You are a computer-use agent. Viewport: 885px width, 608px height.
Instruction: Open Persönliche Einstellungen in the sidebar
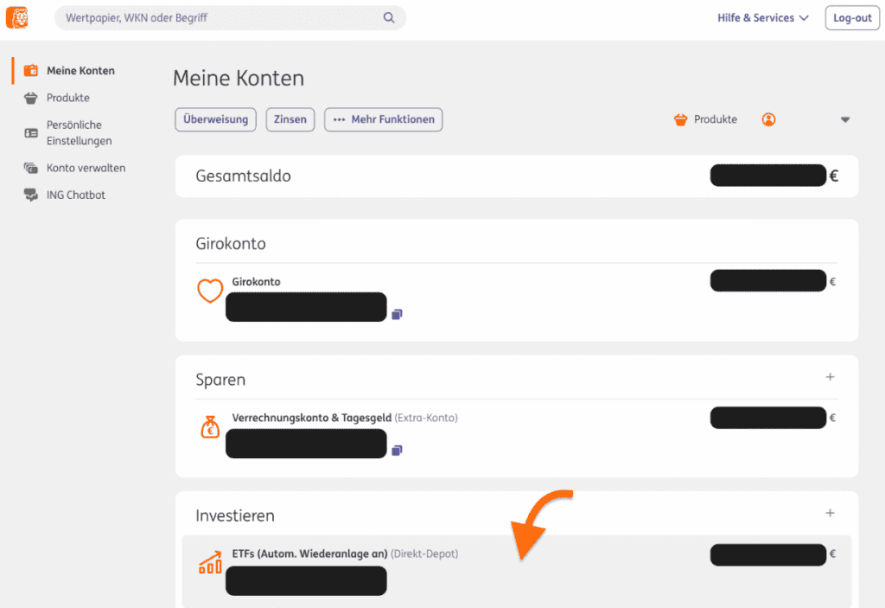pos(79,133)
